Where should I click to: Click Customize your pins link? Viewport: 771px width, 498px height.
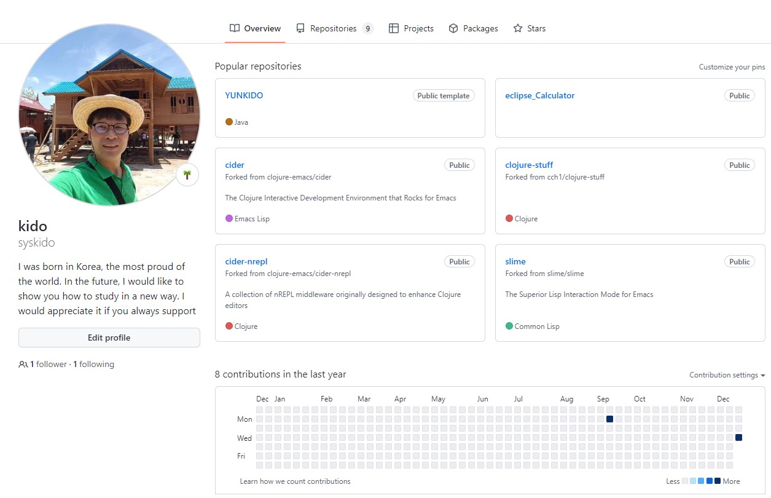pyautogui.click(x=732, y=67)
